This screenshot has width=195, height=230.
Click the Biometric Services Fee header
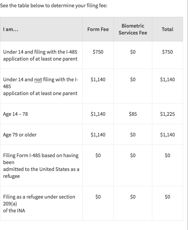point(133,29)
